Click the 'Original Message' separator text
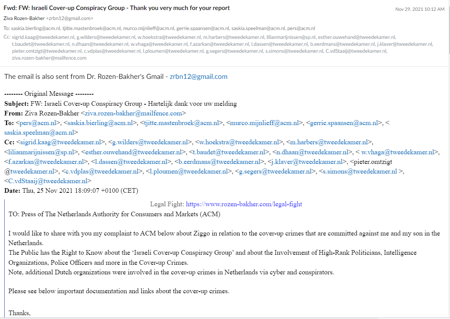 pyautogui.click(x=49, y=94)
